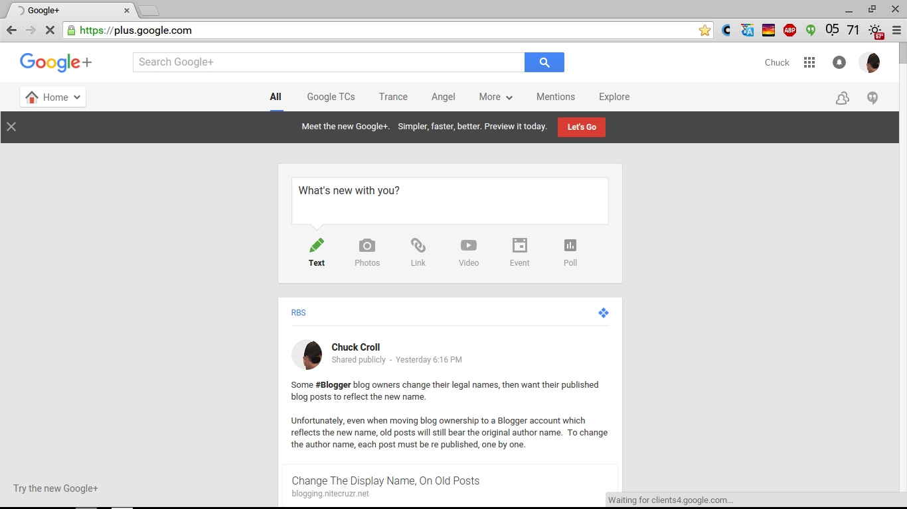Click the weather extension icon
907x509 pixels.
[876, 30]
